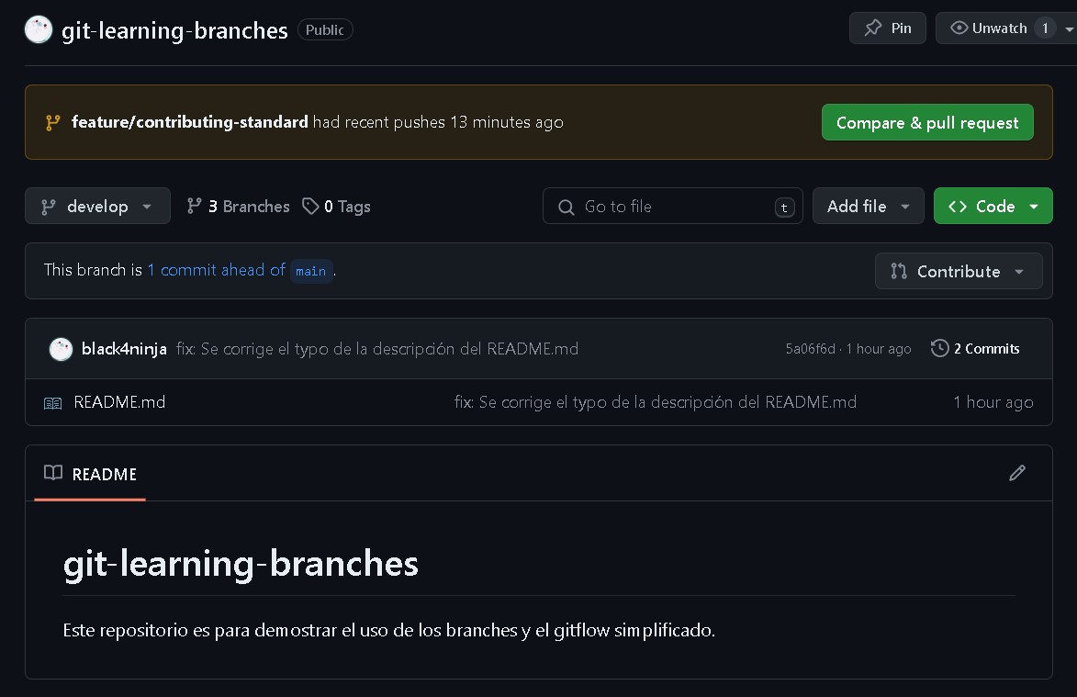The height and width of the screenshot is (697, 1077).
Task: Expand the Contribute dropdown menu
Action: click(958, 271)
